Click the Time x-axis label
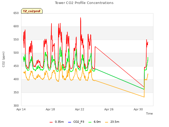The image size is (169, 127). click(149, 114)
